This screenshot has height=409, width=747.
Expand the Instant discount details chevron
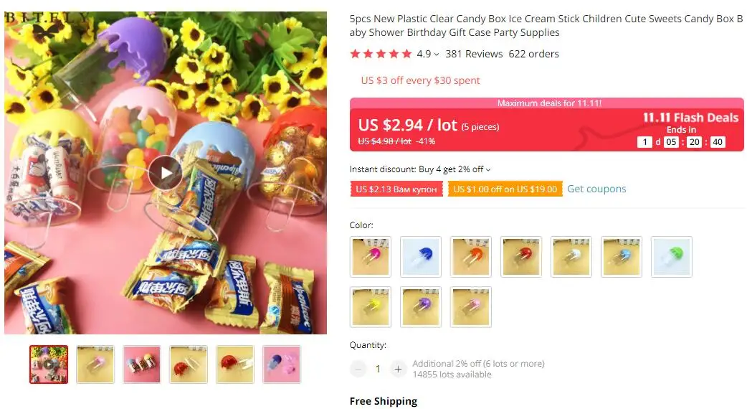coord(488,170)
